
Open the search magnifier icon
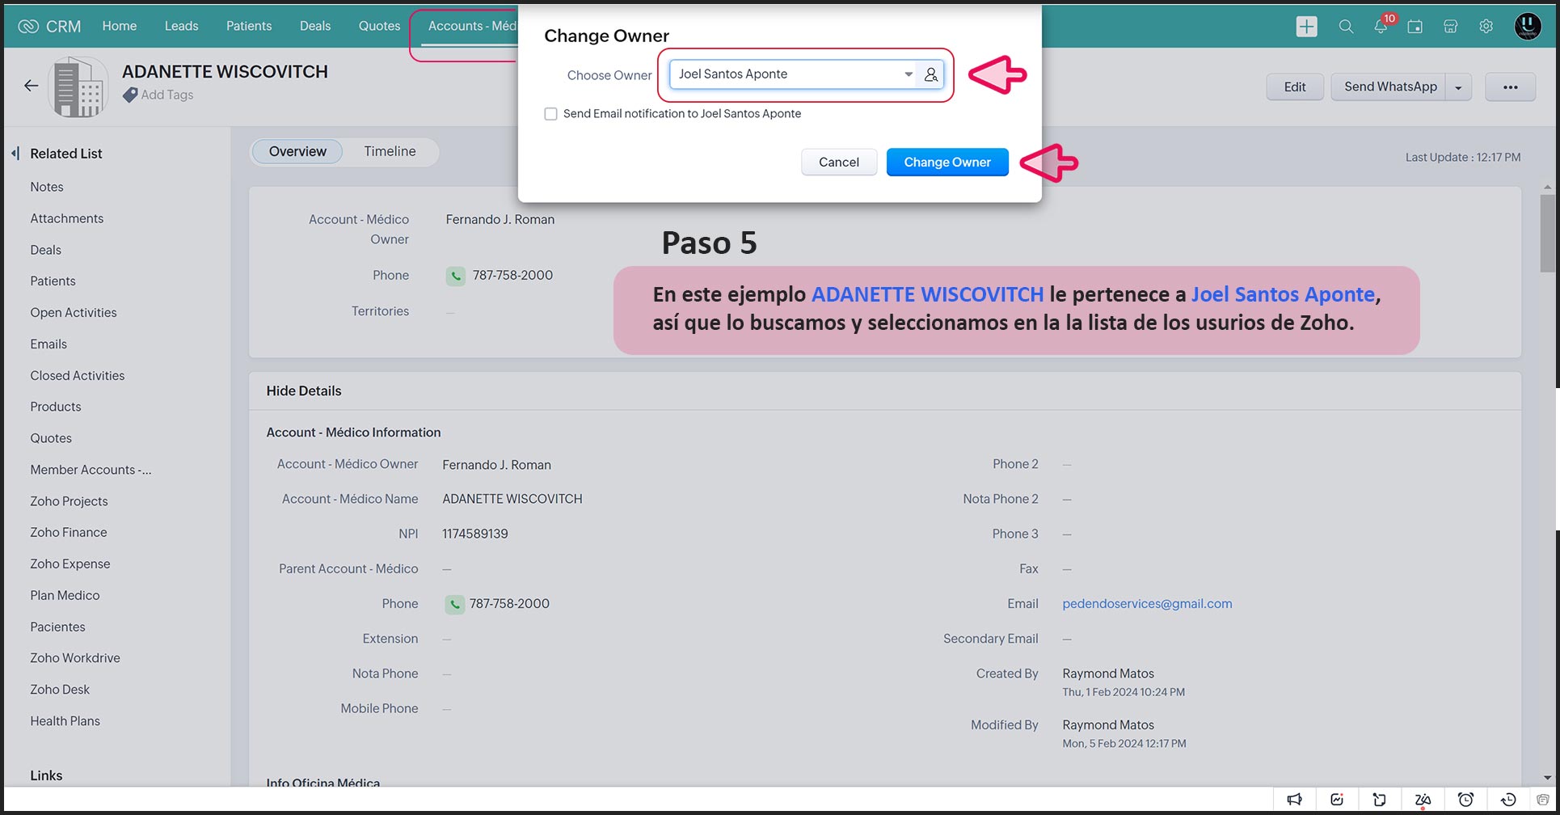pyautogui.click(x=1346, y=27)
